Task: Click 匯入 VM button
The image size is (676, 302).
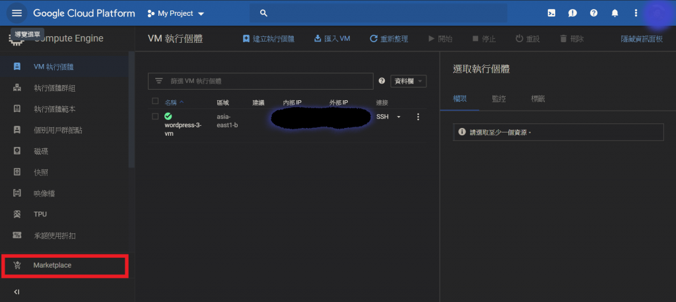Action: pyautogui.click(x=332, y=39)
